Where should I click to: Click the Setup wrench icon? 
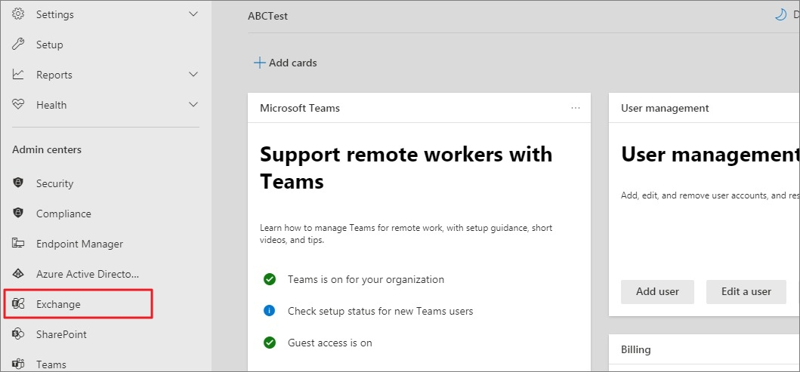(x=18, y=45)
